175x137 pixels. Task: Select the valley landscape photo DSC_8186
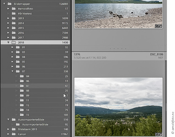tap(118, 107)
